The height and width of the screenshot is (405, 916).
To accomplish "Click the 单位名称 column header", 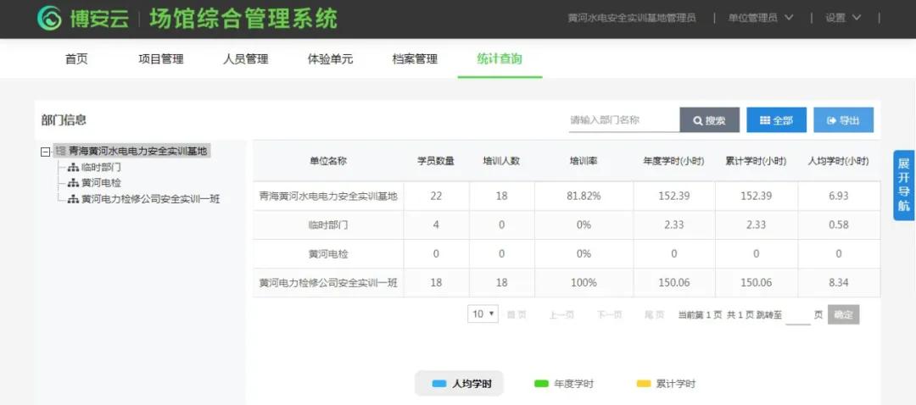I will [328, 161].
